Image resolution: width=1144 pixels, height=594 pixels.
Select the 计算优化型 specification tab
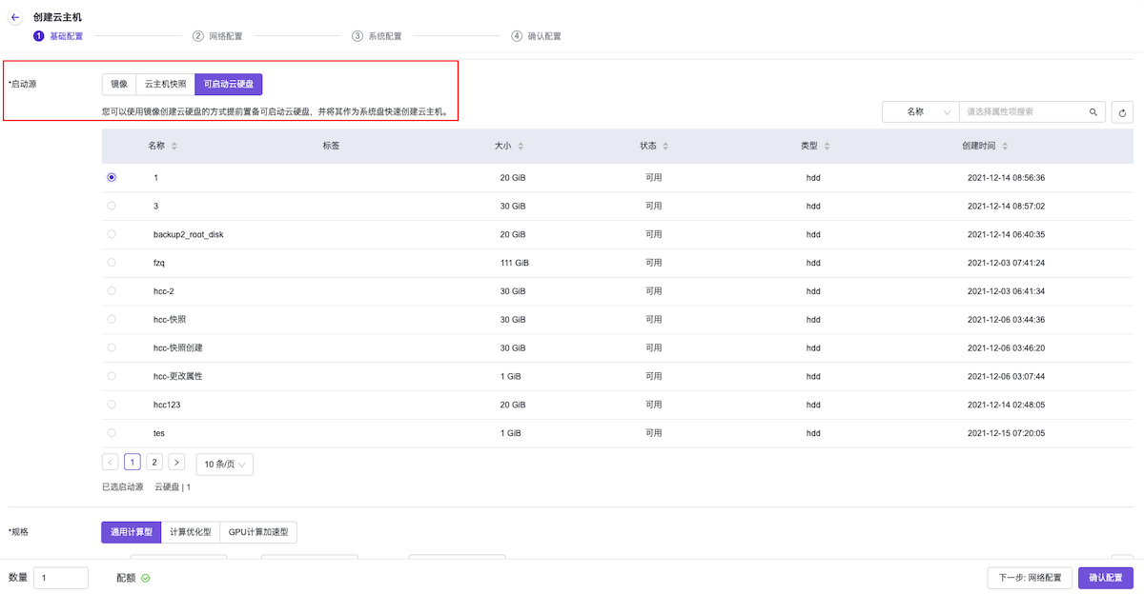pyautogui.click(x=190, y=532)
